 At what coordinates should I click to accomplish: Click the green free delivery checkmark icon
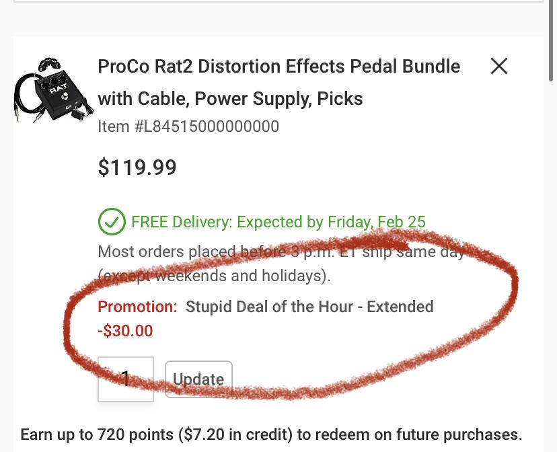pyautogui.click(x=112, y=222)
